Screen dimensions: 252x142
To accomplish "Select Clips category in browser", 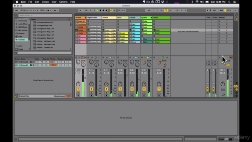I will click(x=22, y=37).
